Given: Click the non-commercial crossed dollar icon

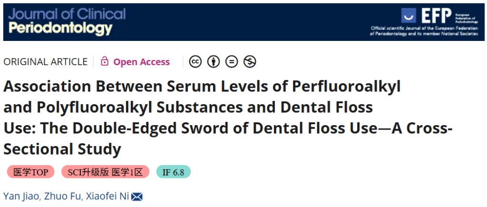Looking at the screenshot, I should click(x=249, y=61).
